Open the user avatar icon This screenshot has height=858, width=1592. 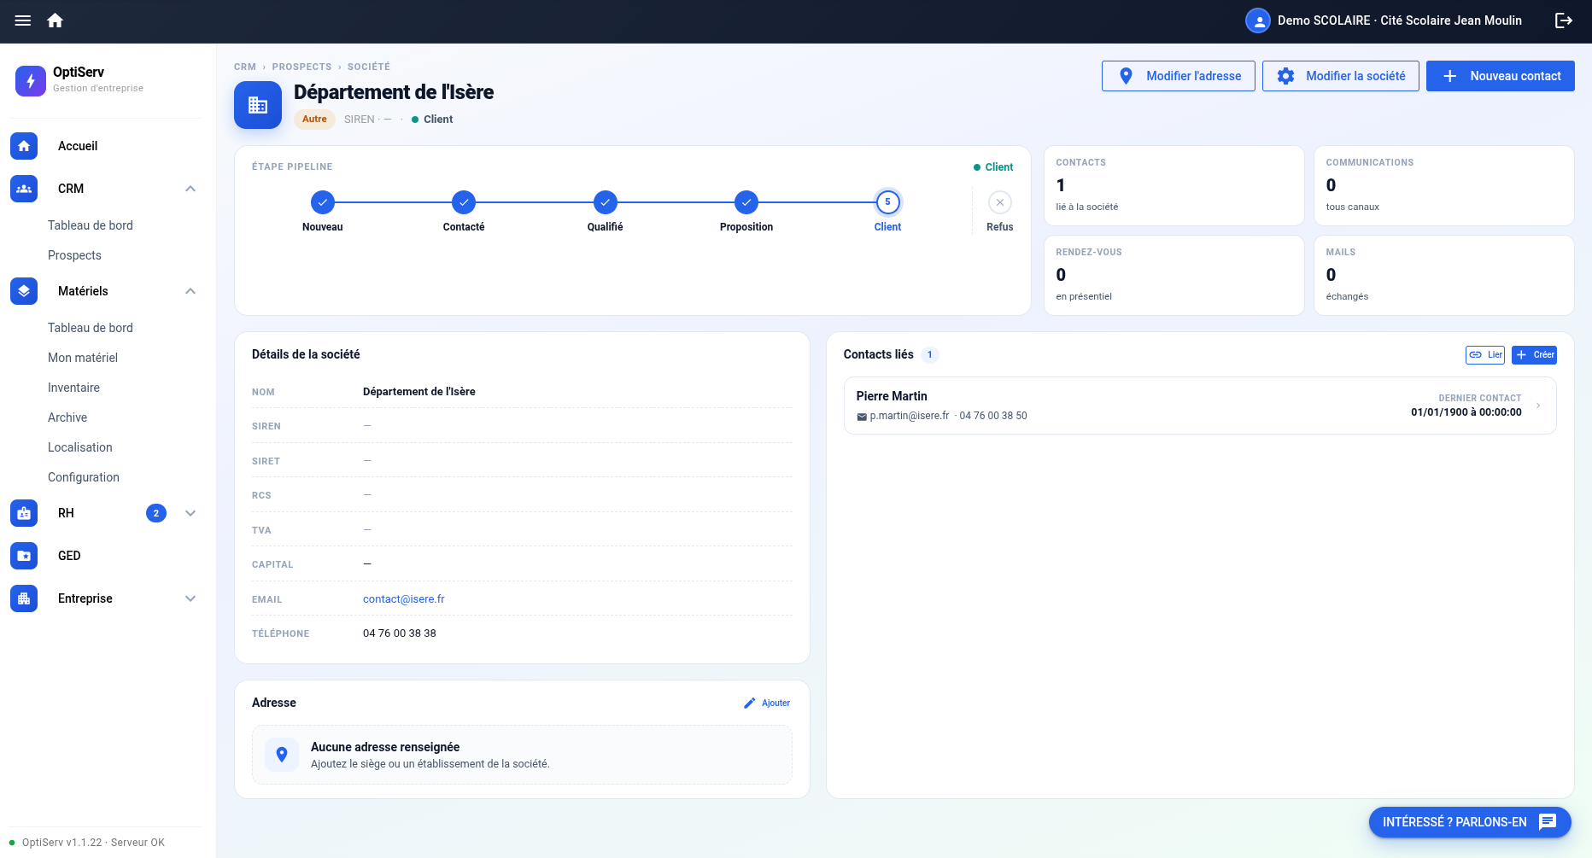click(1258, 20)
